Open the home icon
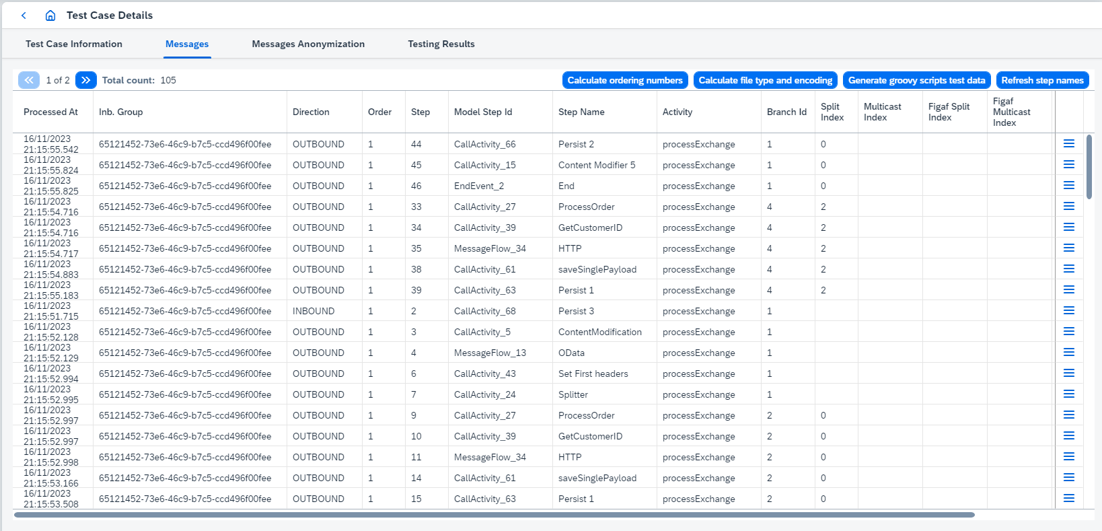This screenshot has height=531, width=1102. click(x=50, y=15)
